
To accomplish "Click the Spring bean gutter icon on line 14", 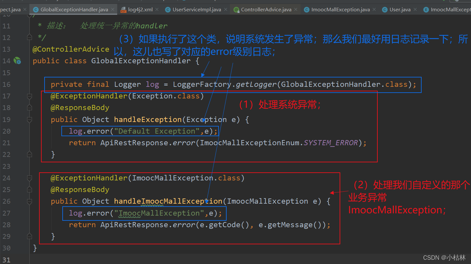I will point(18,60).
